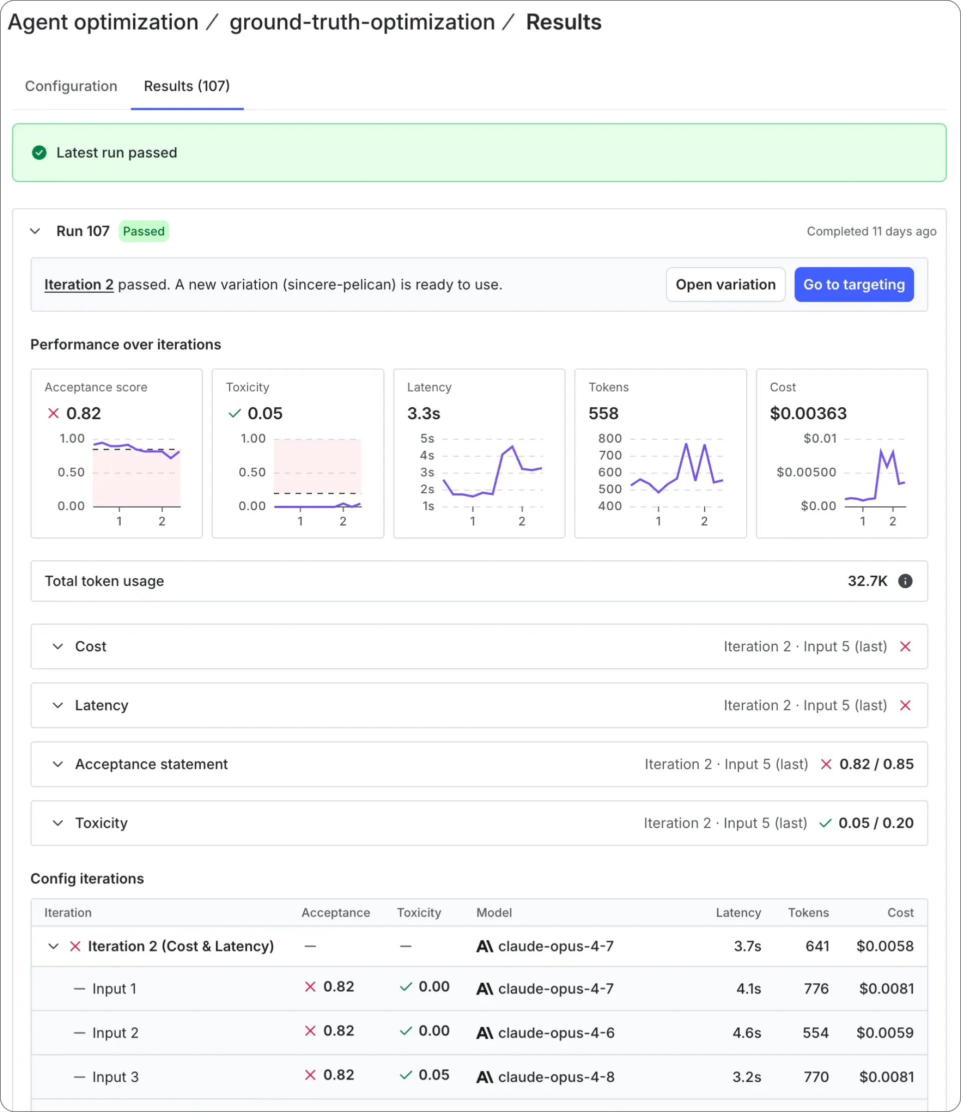The image size is (961, 1112).
Task: Open the Latency chart card
Action: click(x=479, y=454)
